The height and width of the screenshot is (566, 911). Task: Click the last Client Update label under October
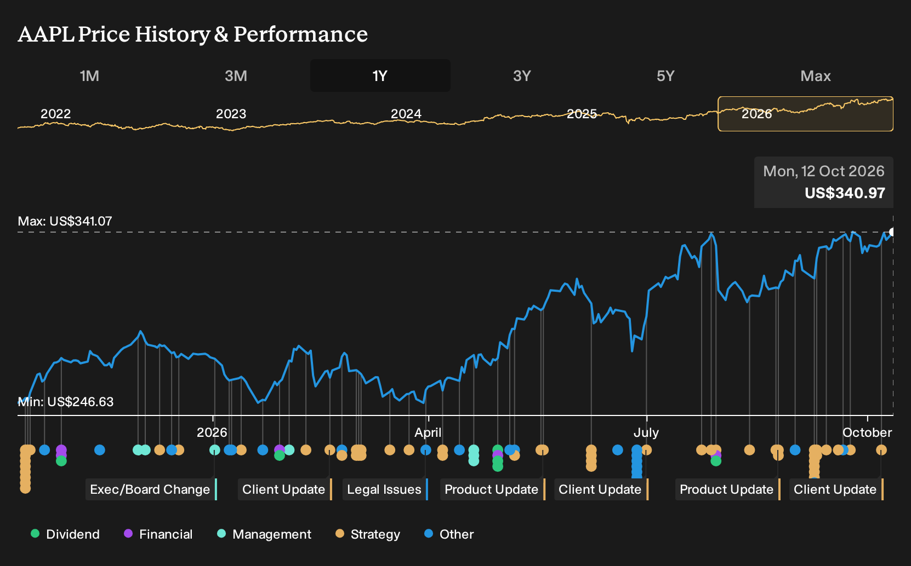pyautogui.click(x=836, y=489)
